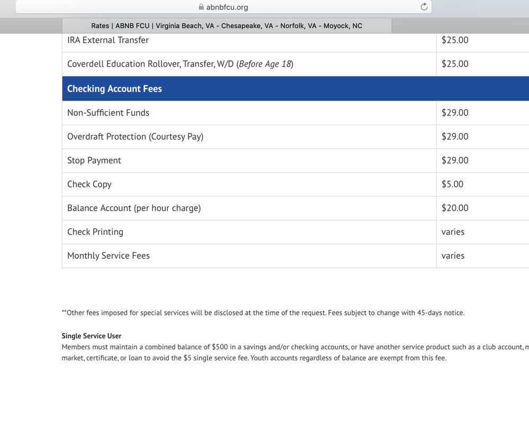Select the Rates ABNB FCU browser tab
The width and height of the screenshot is (529, 444).
point(226,25)
